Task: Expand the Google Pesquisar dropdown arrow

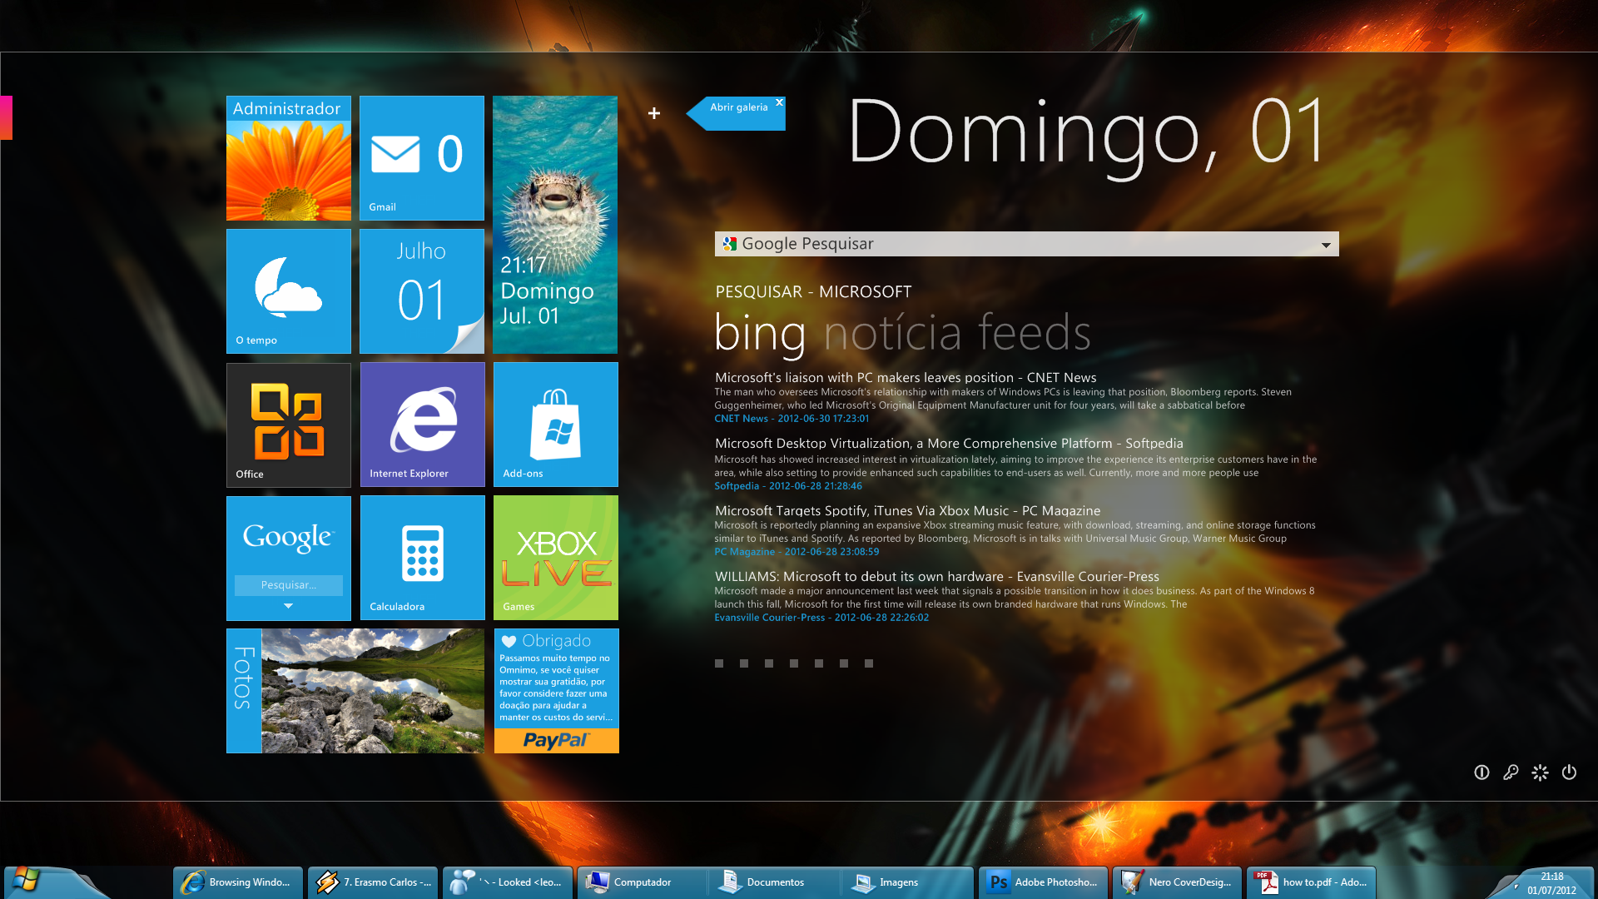Action: (x=1326, y=245)
